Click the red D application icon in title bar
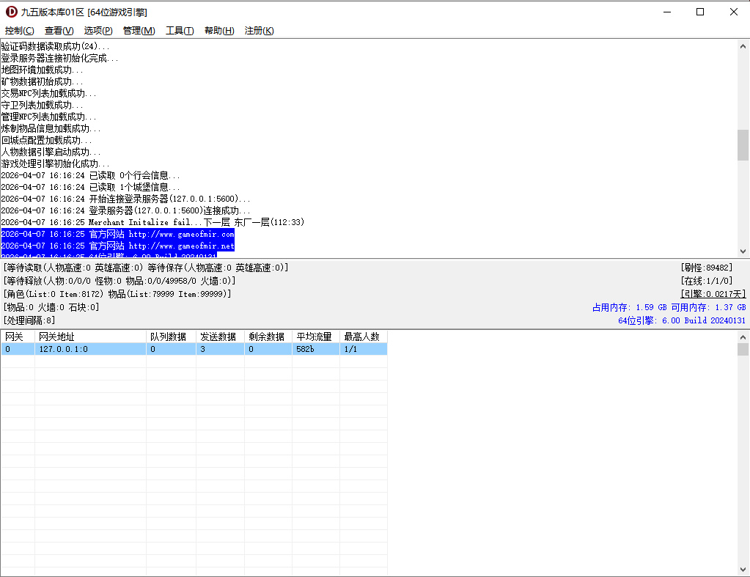This screenshot has width=750, height=577. [12, 12]
